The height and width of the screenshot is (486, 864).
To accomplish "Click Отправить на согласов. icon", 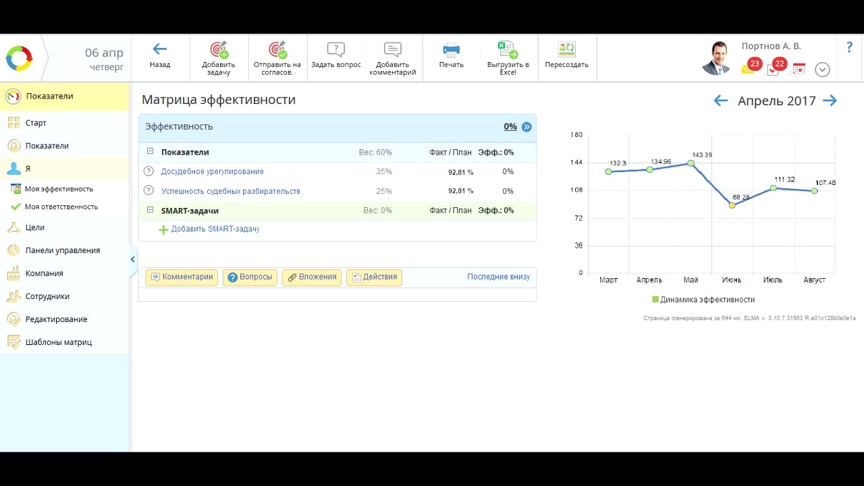I will tap(277, 50).
